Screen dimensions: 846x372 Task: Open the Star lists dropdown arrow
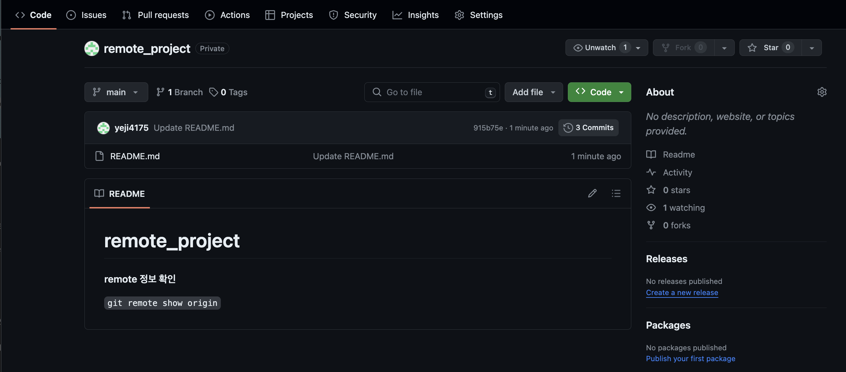[812, 48]
